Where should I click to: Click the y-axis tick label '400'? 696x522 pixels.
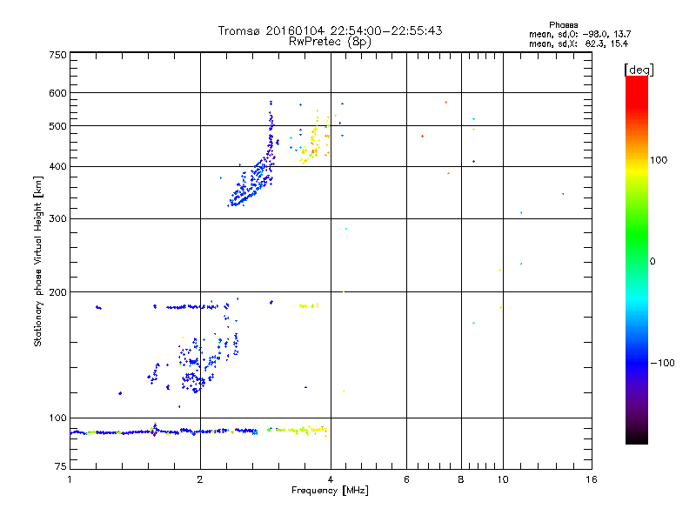57,167
